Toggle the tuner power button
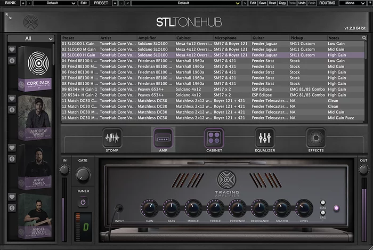The height and width of the screenshot is (250, 373). (x=83, y=202)
